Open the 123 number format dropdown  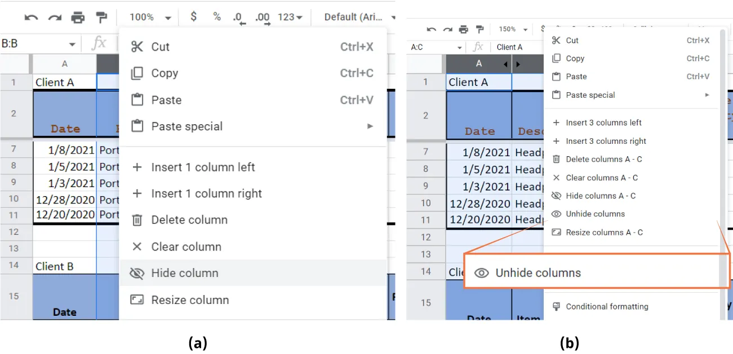tap(289, 17)
